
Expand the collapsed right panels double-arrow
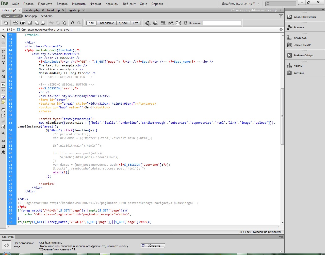coord(323,9)
